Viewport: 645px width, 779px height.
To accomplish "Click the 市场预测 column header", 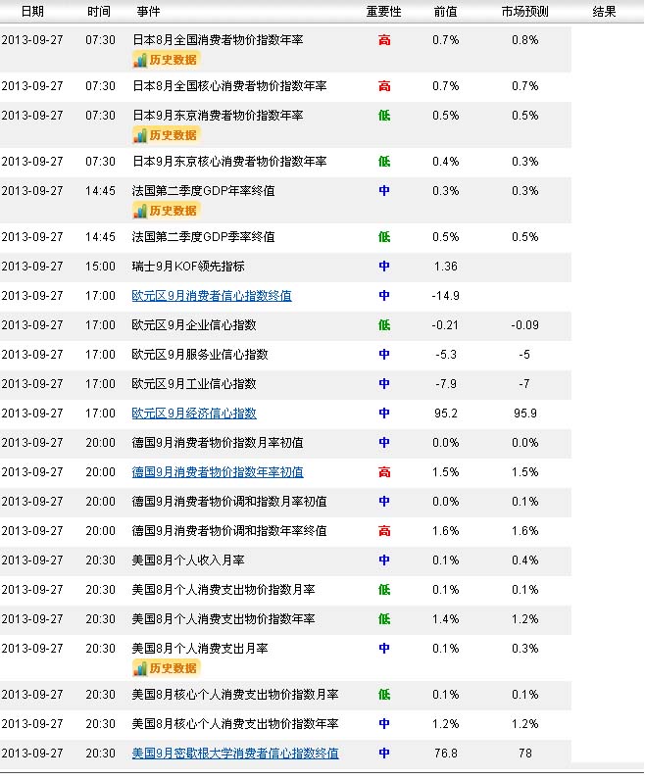I will 524,12.
